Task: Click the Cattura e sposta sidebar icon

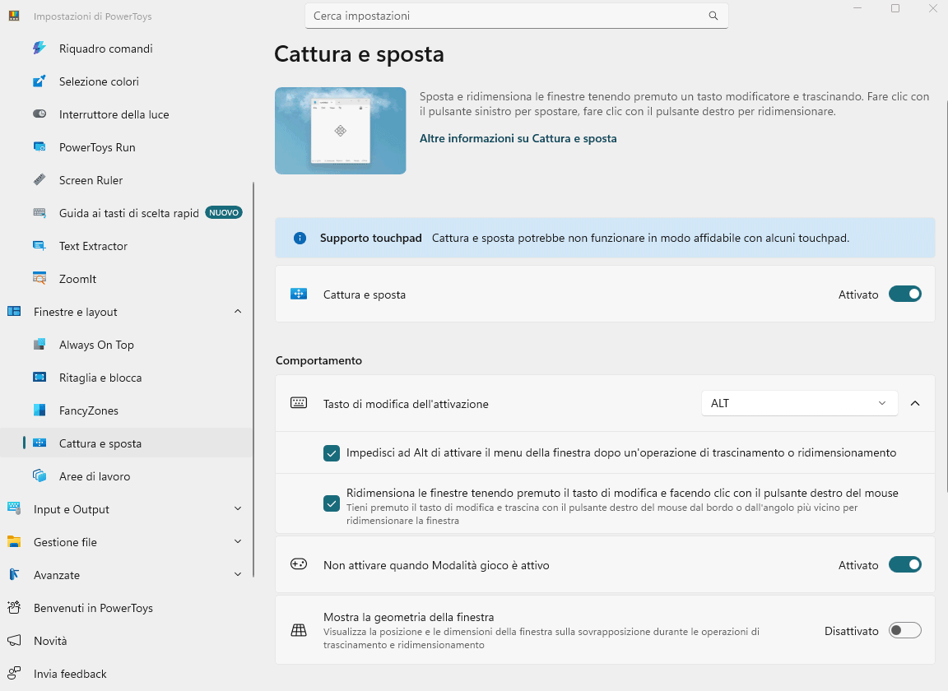Action: point(39,443)
